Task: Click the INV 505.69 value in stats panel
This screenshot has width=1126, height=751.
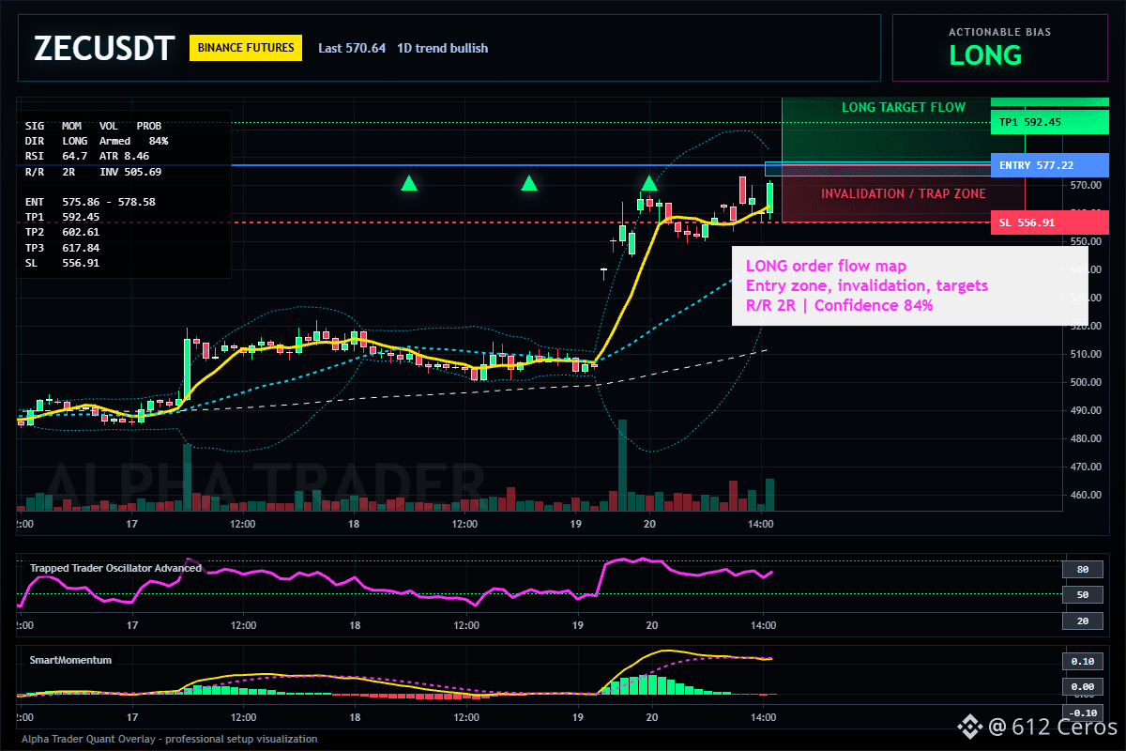Action: point(129,172)
